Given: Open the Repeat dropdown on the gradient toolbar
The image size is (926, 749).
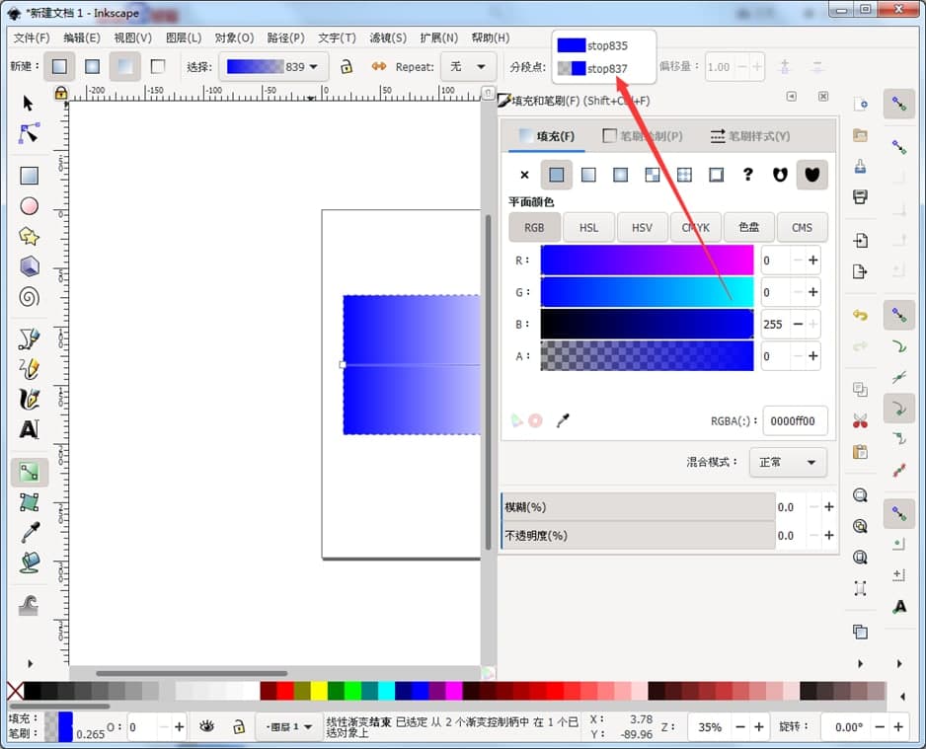Looking at the screenshot, I should (x=468, y=66).
